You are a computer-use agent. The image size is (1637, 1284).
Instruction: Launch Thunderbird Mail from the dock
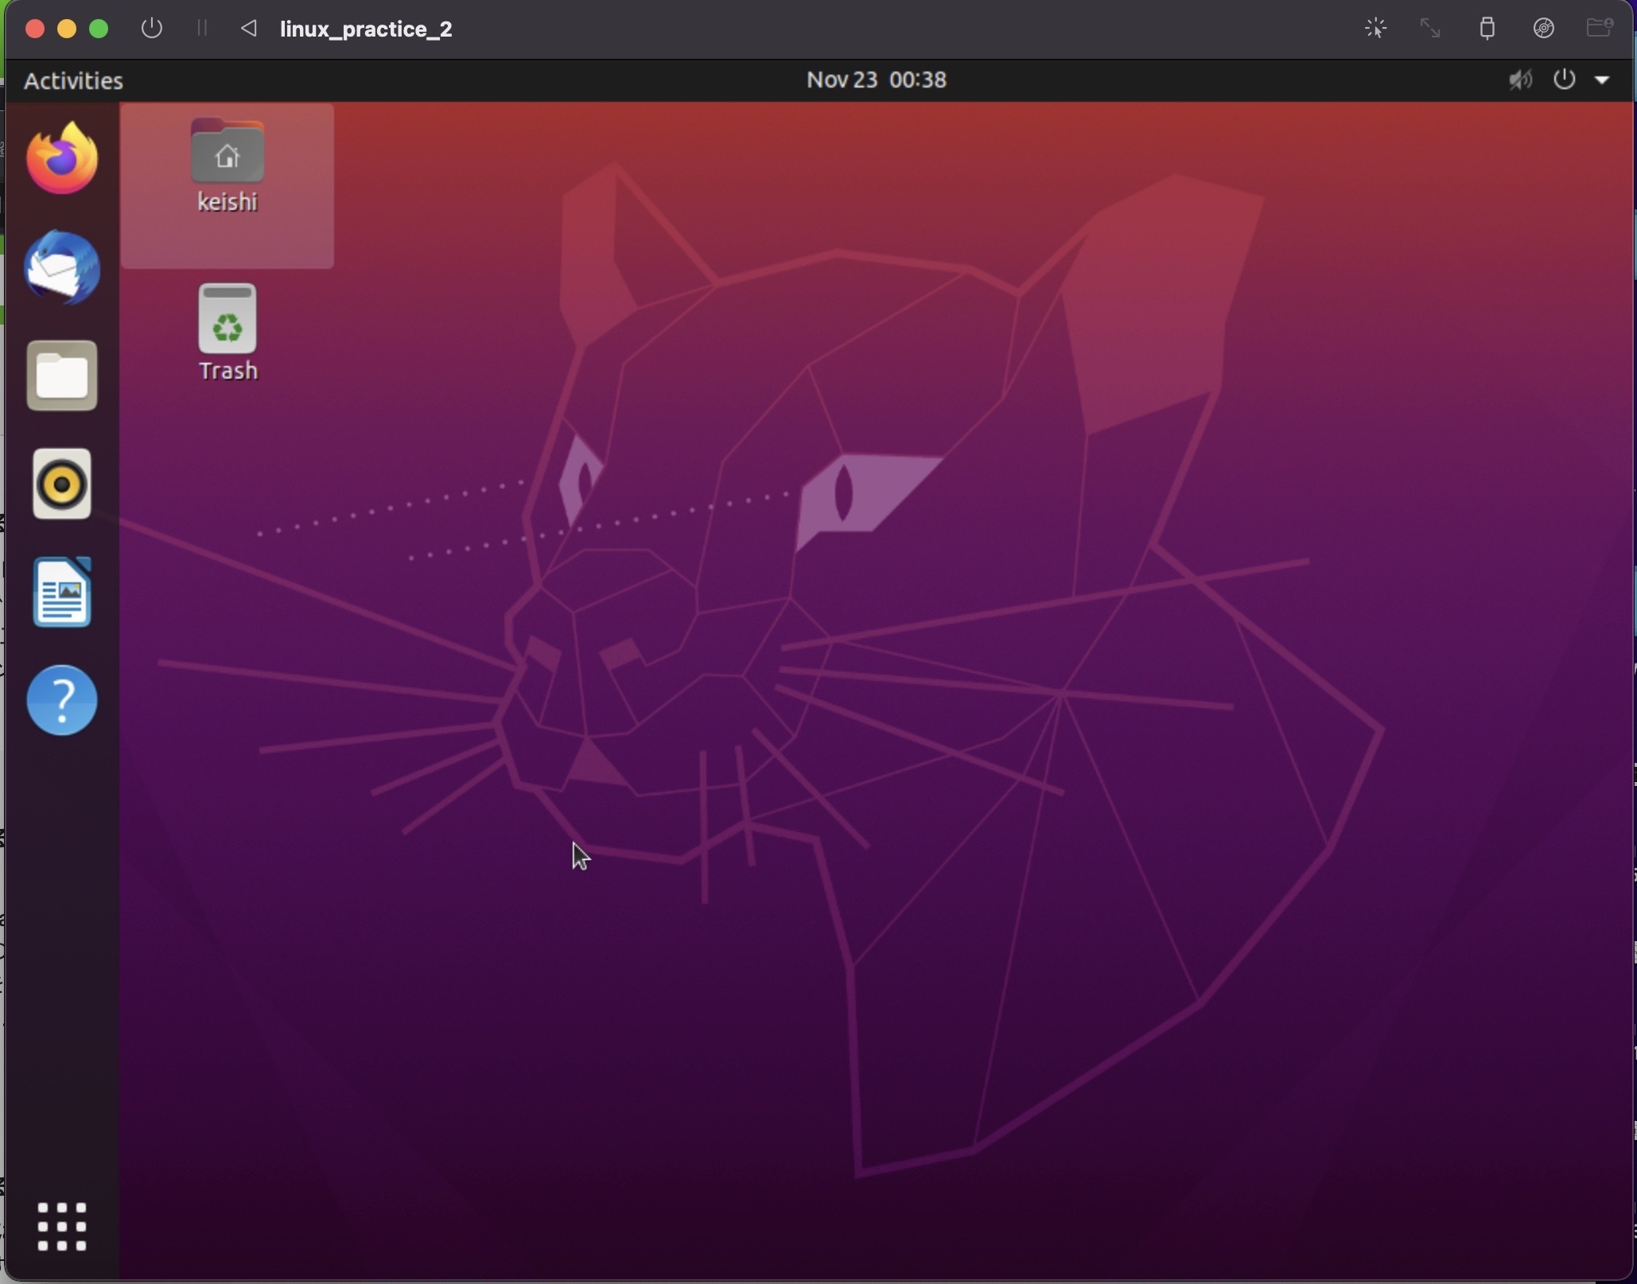[x=62, y=267]
